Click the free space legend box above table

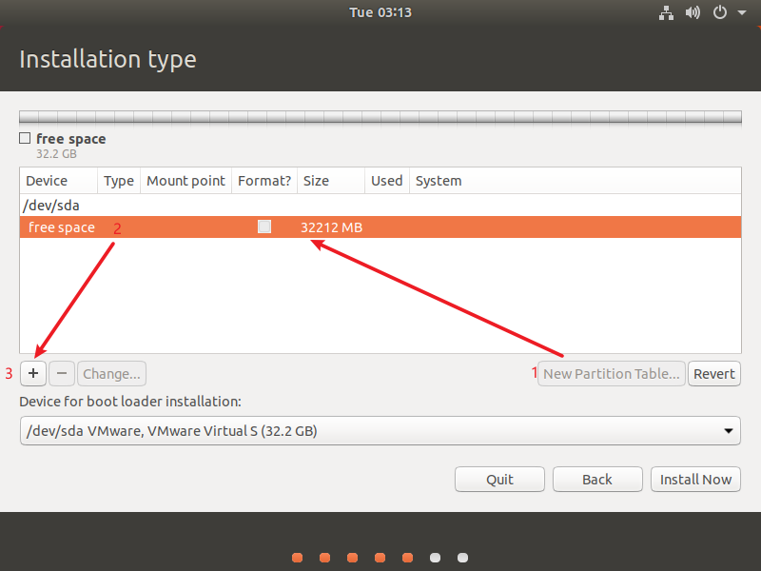[x=25, y=138]
